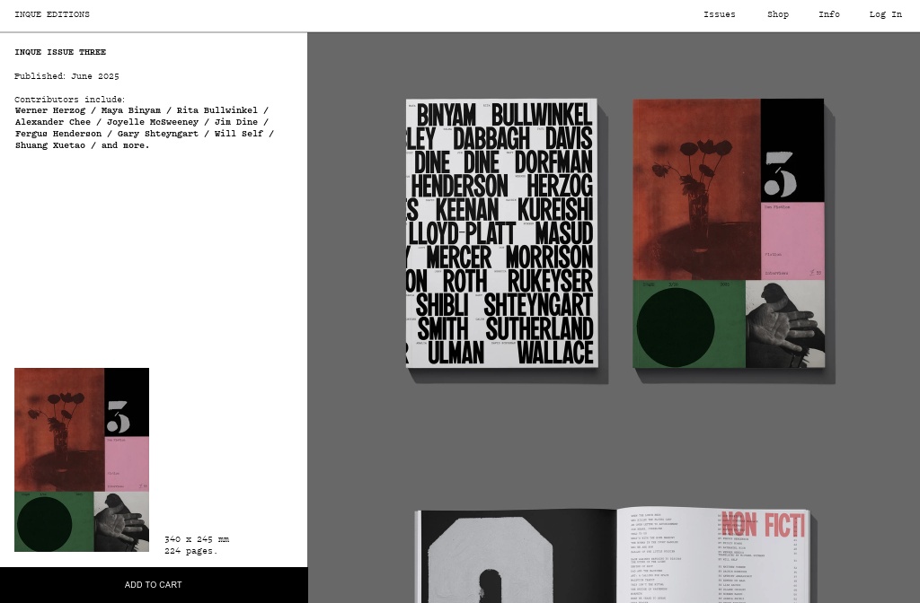The height and width of the screenshot is (603, 920).
Task: View the typographic names cover image
Action: (501, 233)
